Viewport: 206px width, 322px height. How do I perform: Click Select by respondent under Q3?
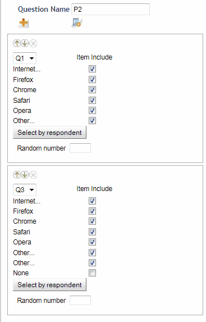tap(49, 285)
